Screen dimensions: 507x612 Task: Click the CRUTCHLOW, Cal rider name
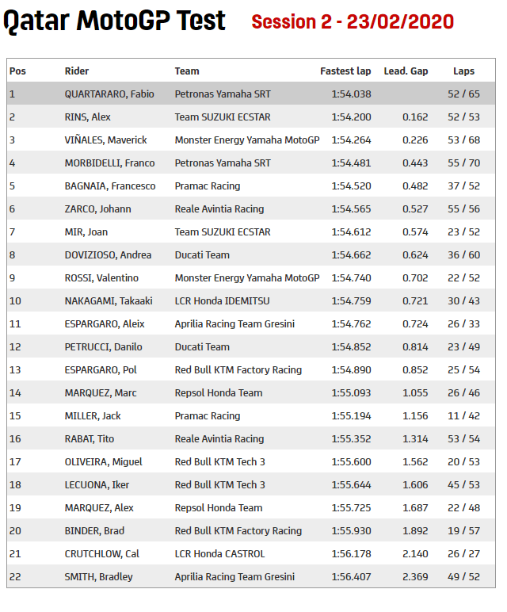tap(99, 553)
